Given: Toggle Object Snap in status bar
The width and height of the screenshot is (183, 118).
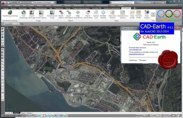Looking at the screenshot, I should click(x=41, y=116).
